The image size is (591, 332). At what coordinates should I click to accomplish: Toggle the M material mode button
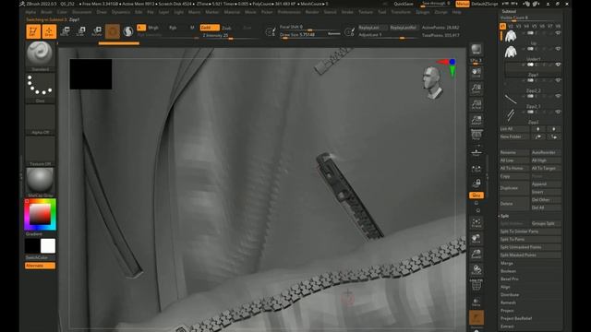coord(192,28)
